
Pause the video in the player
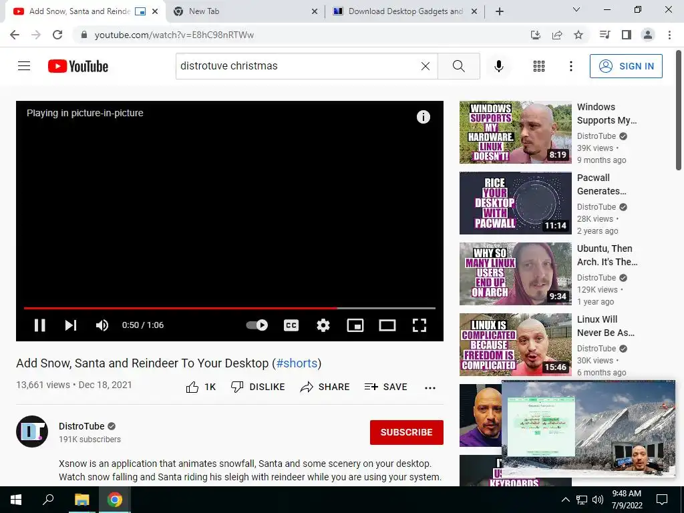tap(39, 325)
